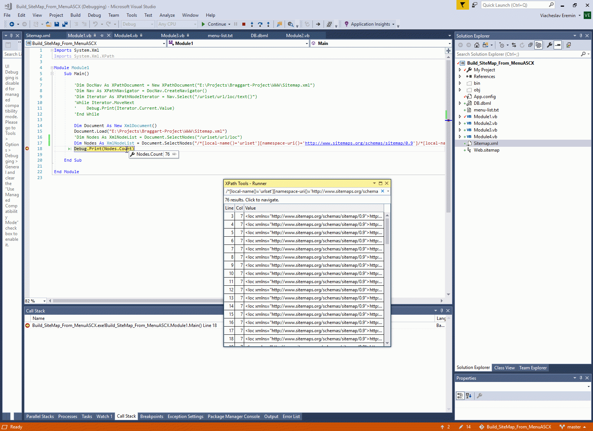Click the Step Over arrow icon
Viewport: 593px width, 431px height.
coord(260,24)
